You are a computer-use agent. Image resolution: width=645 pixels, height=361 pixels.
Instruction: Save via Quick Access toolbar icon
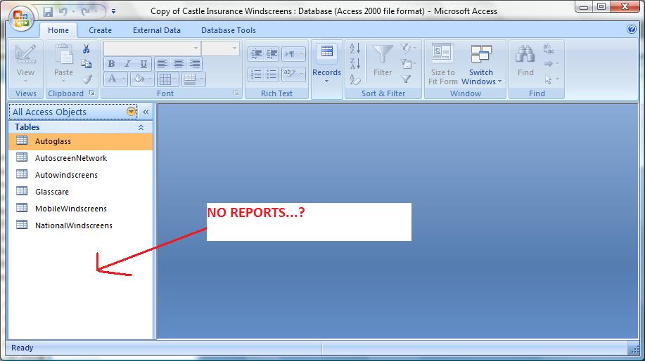(48, 11)
